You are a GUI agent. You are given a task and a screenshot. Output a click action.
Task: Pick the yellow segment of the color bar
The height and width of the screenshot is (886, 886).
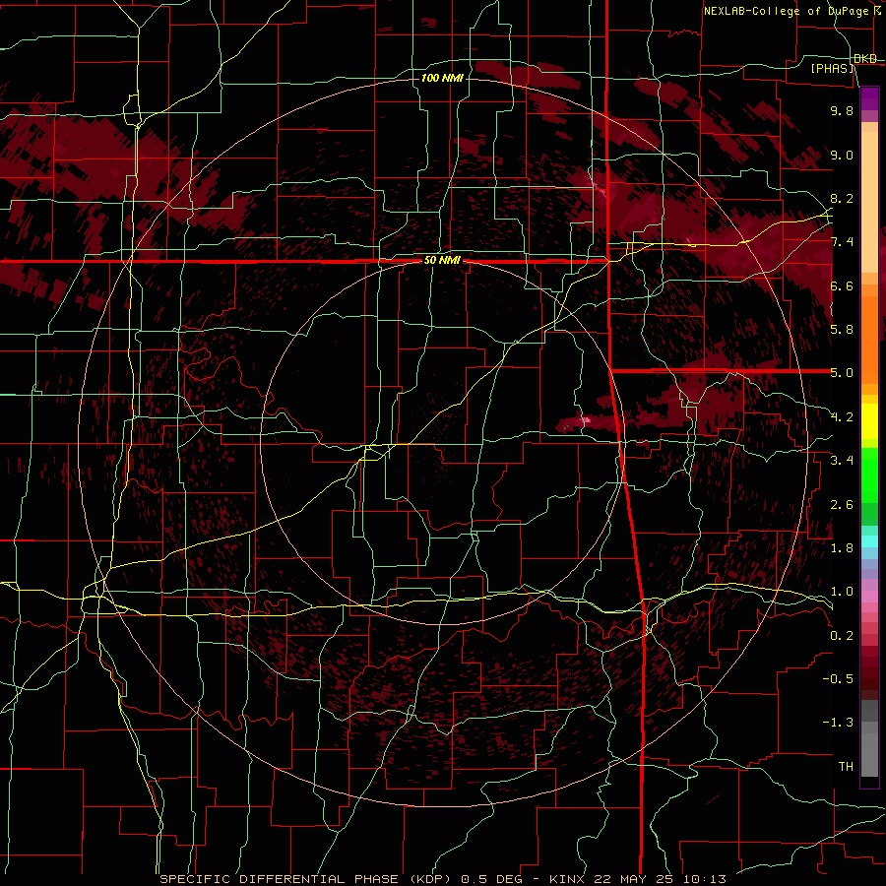(x=869, y=421)
